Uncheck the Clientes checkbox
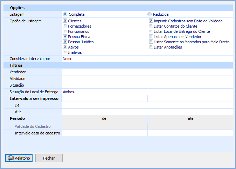The width and height of the screenshot is (236, 169). [x=65, y=21]
